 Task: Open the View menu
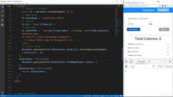point(13,4)
